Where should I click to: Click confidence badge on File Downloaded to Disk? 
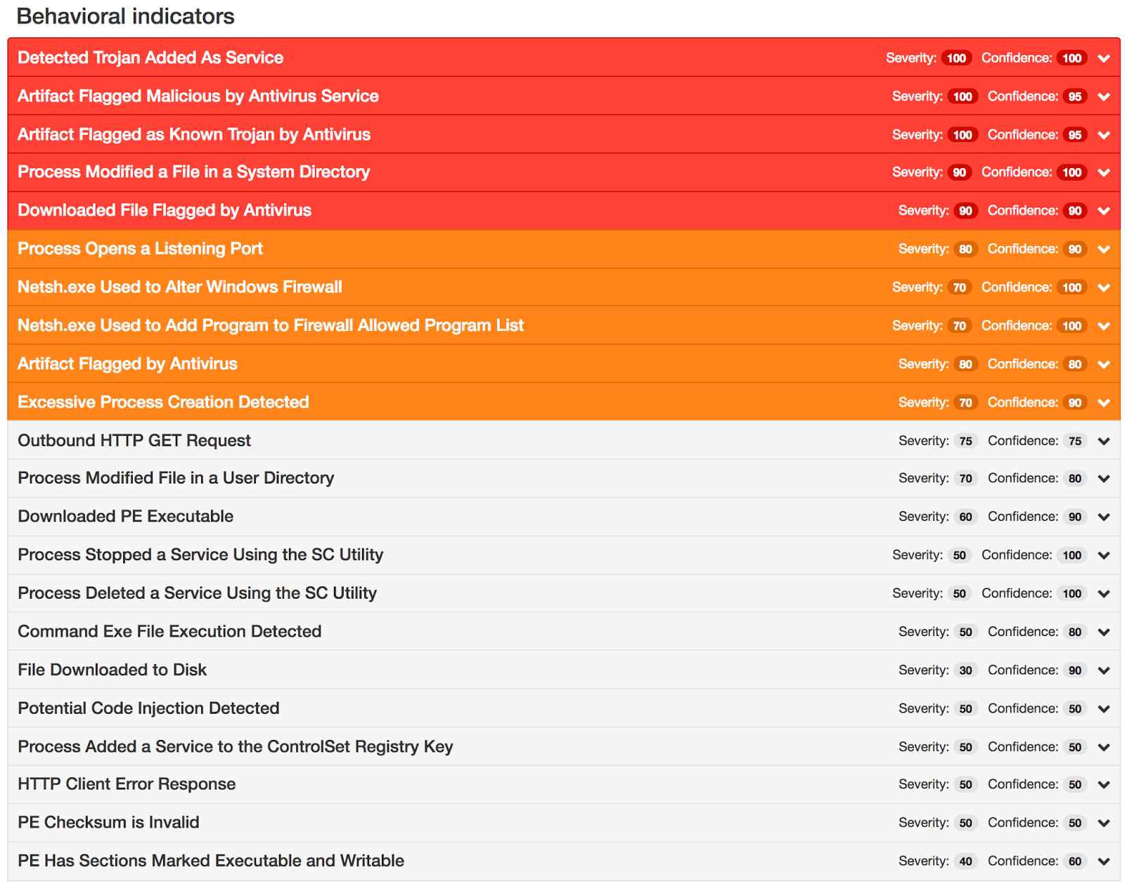(1074, 670)
